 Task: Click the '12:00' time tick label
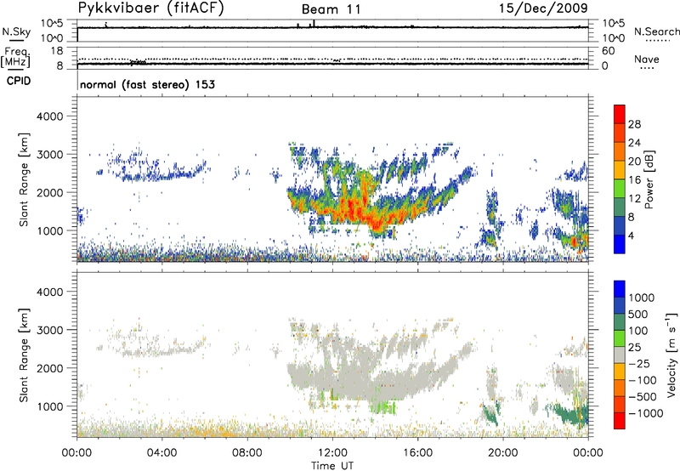click(x=332, y=453)
